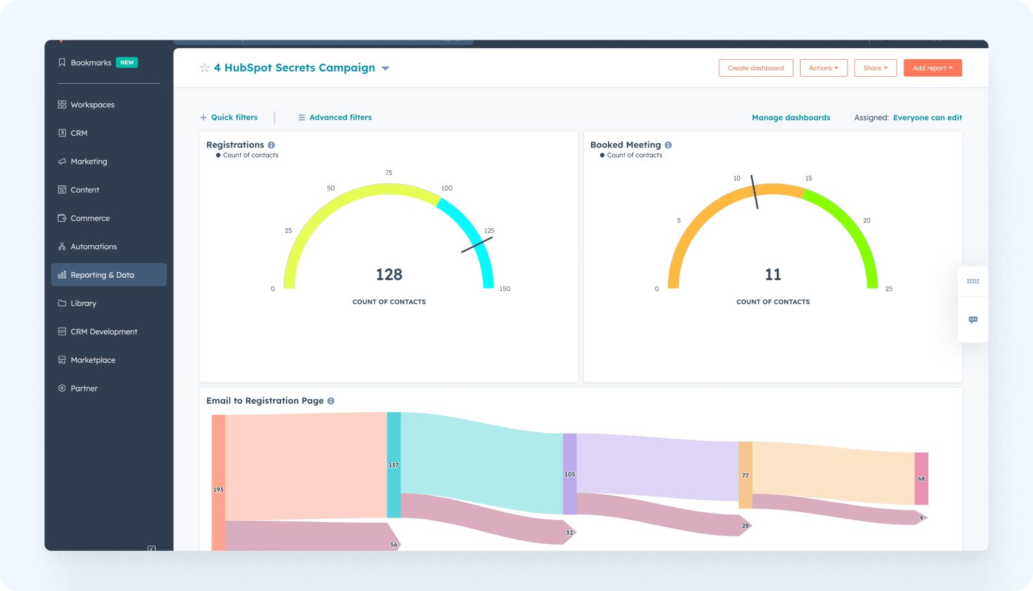Screen dimensions: 1033x591
Task: Click the Automations icon in sidebar
Action: [x=62, y=246]
